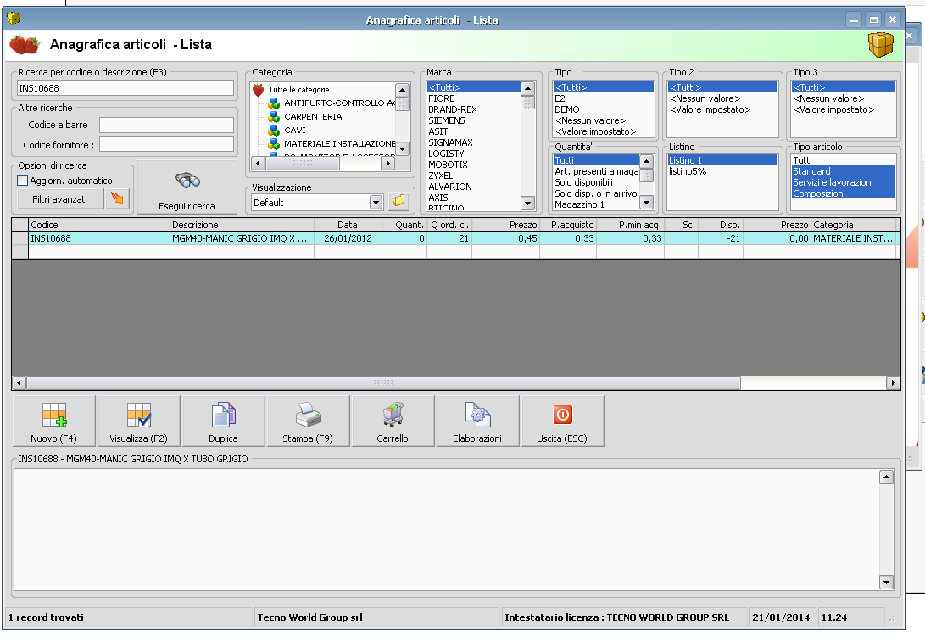Sort by the Descrizione column header

(x=241, y=225)
